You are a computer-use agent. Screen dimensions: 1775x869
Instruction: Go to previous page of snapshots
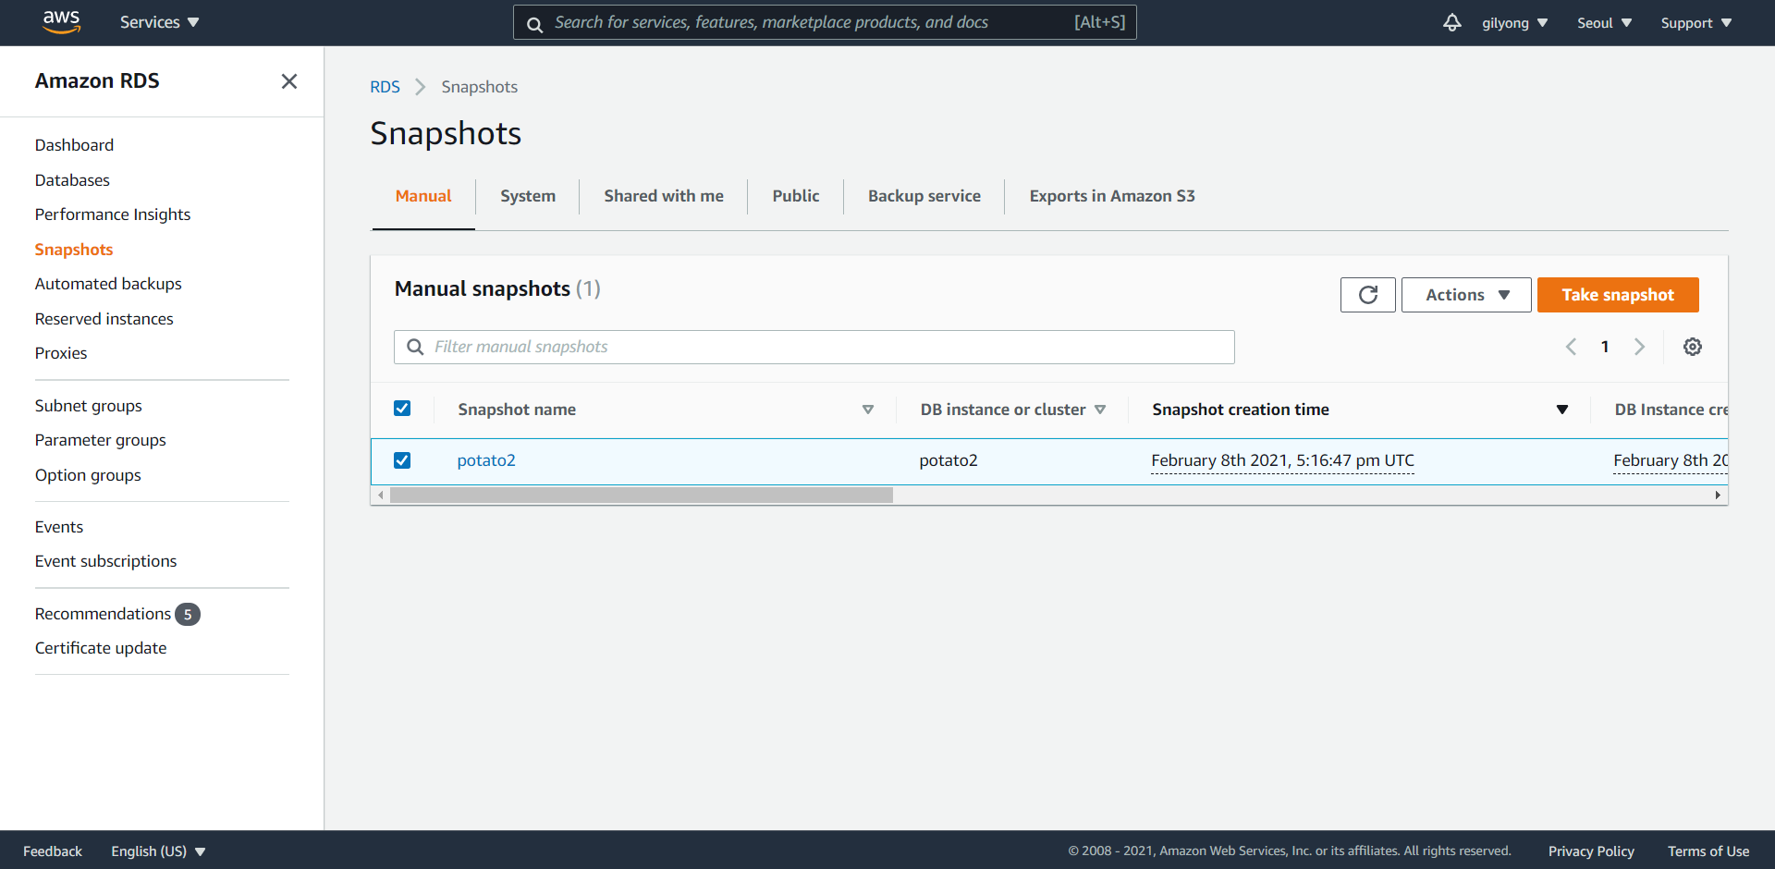pos(1571,347)
